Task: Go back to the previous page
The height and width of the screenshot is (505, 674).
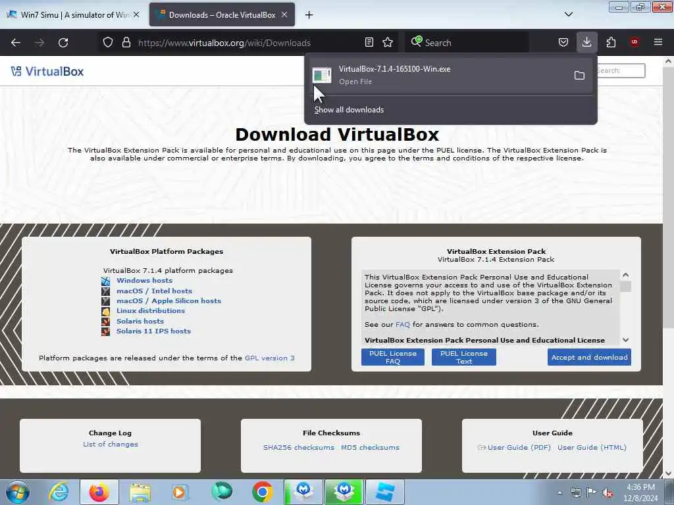Action: click(16, 43)
